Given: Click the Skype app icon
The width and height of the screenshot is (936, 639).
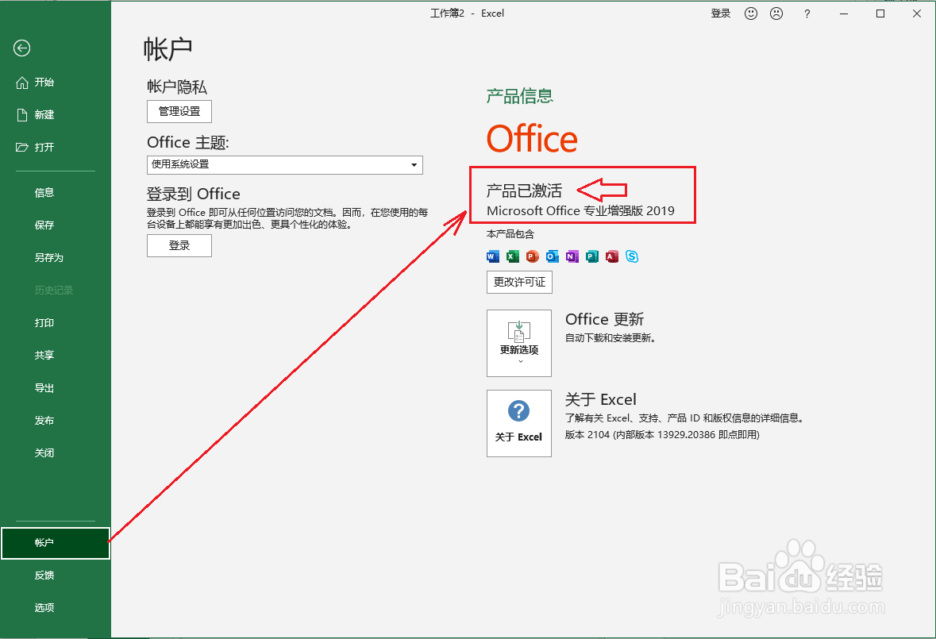Looking at the screenshot, I should [x=632, y=256].
